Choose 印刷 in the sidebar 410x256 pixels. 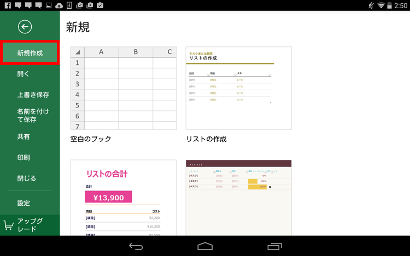point(24,157)
